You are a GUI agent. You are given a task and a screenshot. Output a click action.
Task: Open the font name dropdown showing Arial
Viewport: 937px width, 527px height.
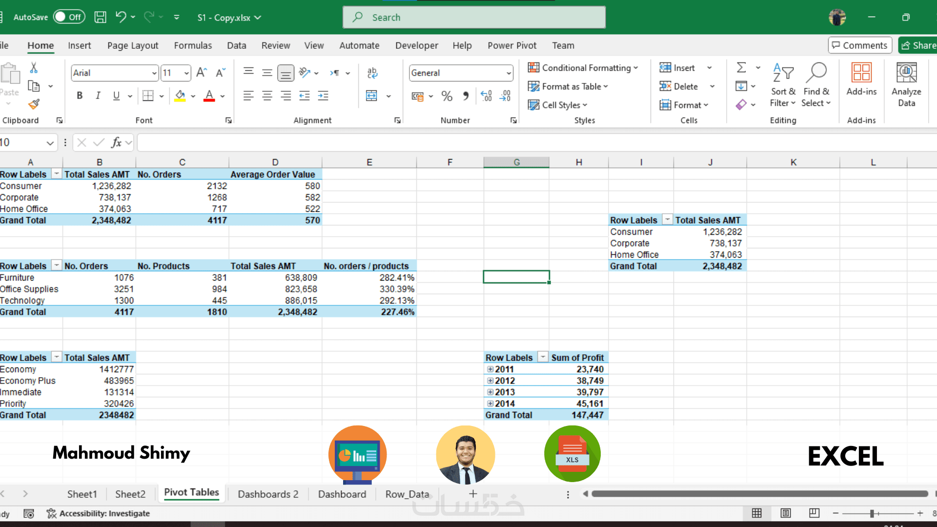[x=154, y=73]
